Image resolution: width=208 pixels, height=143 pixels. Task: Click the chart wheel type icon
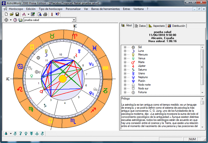6,20
